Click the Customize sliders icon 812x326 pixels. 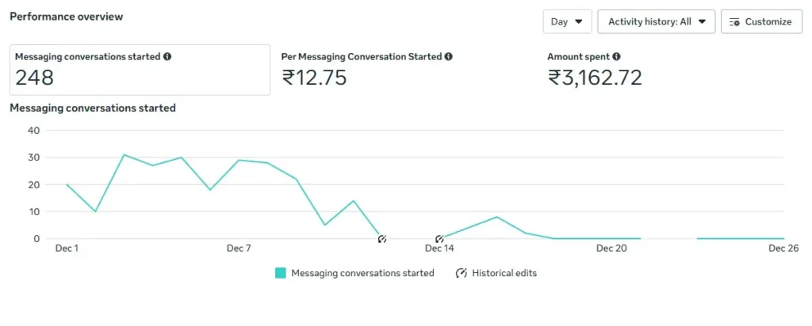point(734,22)
